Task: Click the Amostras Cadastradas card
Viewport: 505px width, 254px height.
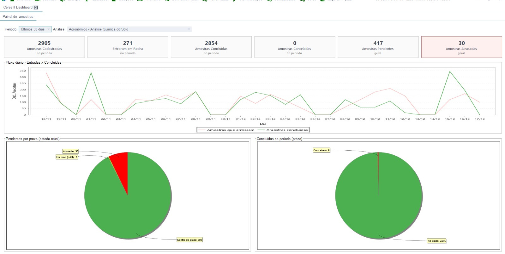Action: click(44, 47)
